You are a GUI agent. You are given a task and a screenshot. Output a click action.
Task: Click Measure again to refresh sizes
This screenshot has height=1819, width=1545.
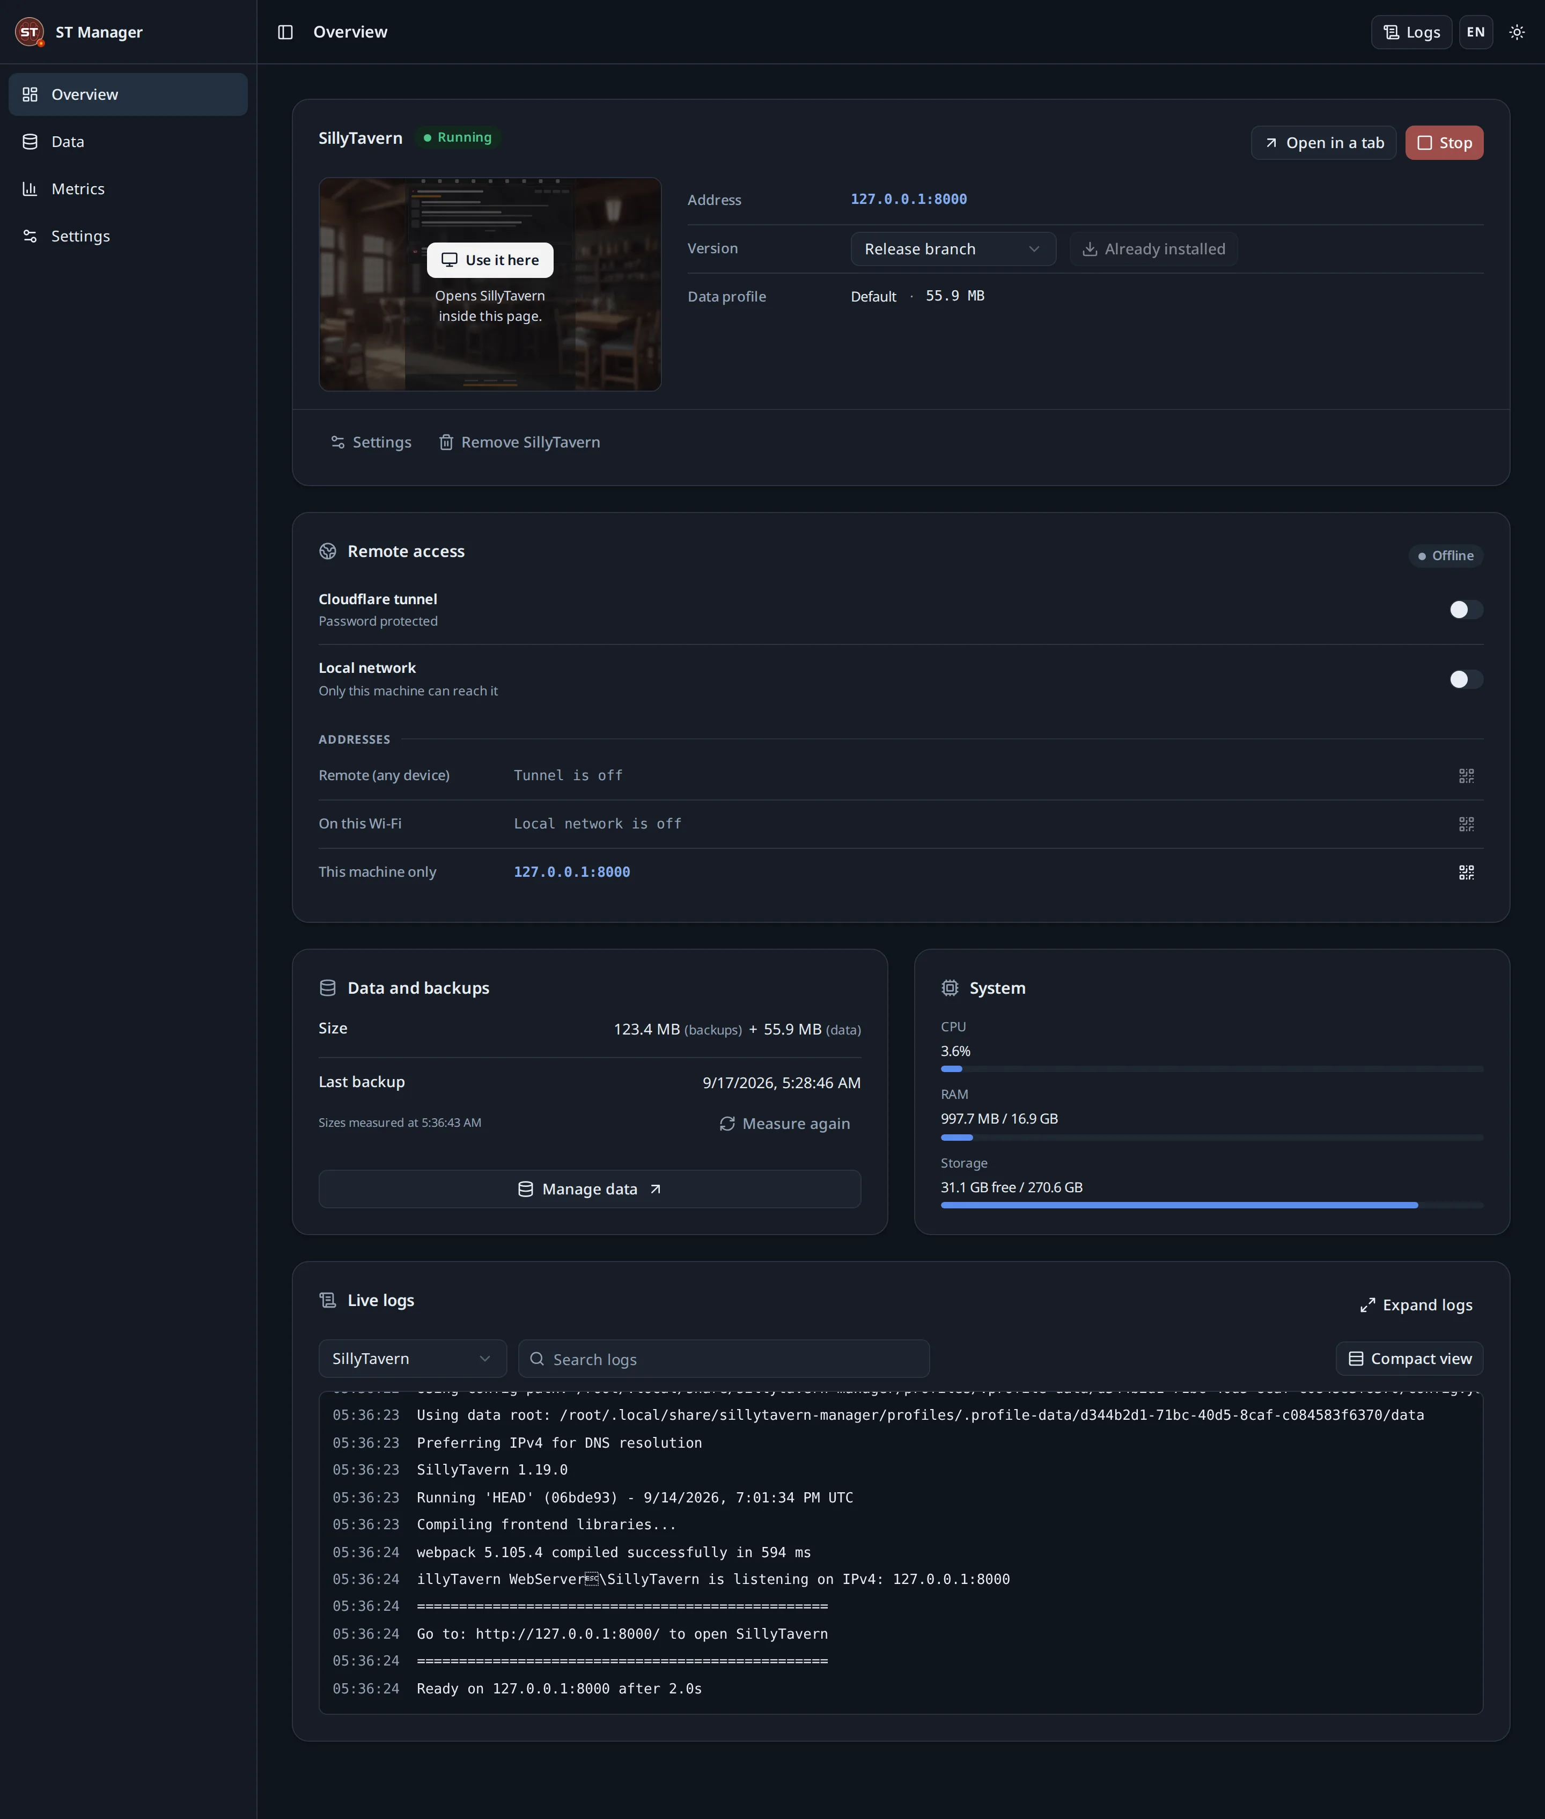(x=785, y=1124)
